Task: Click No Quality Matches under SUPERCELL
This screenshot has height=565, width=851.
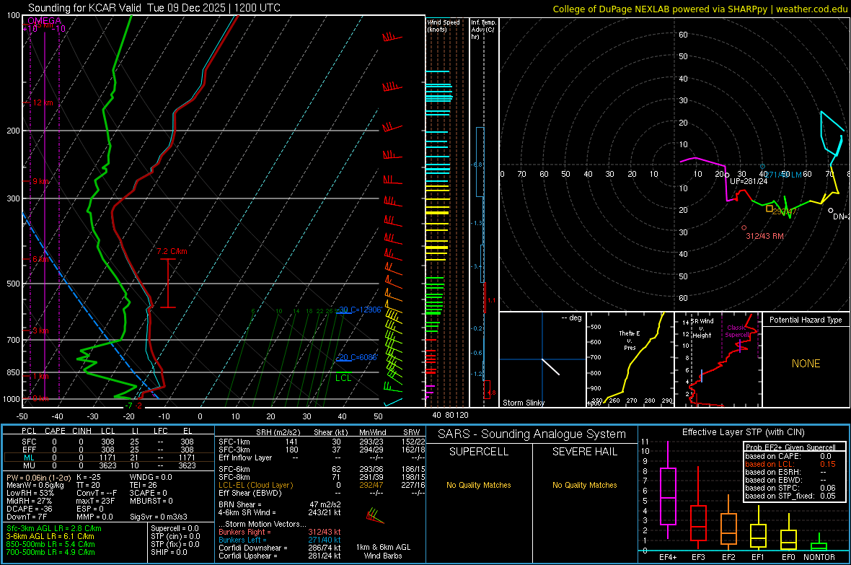Action: pyautogui.click(x=479, y=485)
